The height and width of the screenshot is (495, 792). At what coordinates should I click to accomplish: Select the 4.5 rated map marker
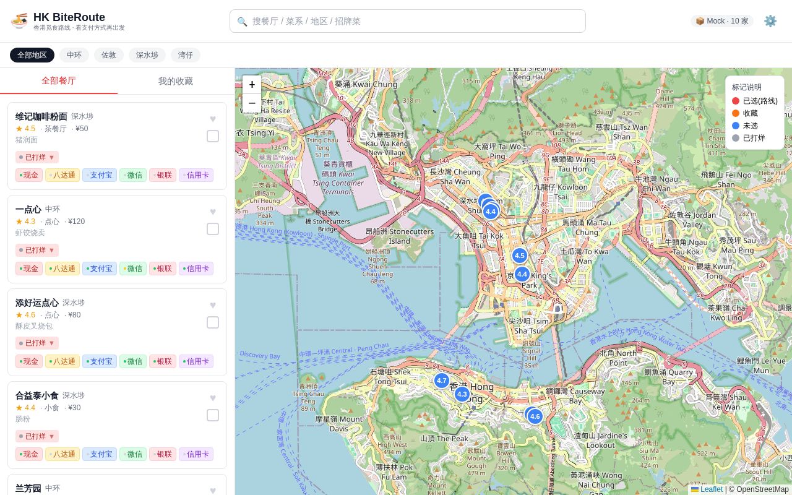coord(519,256)
